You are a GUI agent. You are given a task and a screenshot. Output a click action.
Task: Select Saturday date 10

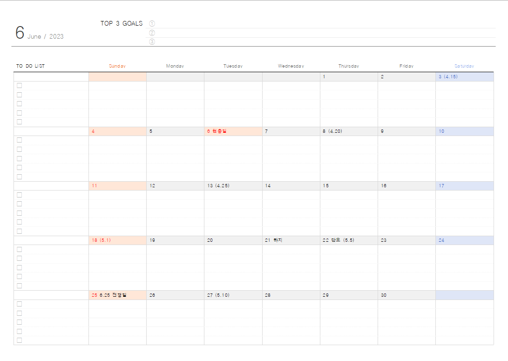tap(465, 131)
